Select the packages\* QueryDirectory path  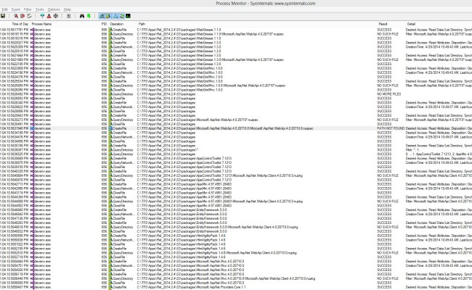click(167, 149)
